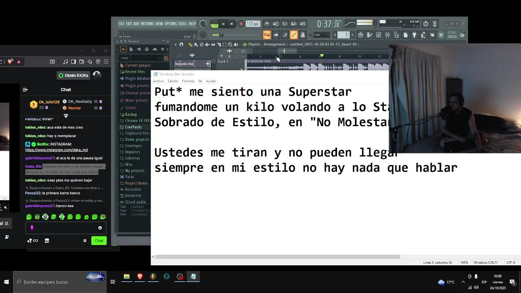This screenshot has width=521, height=293.
Task: Select the mute tool in Playlist toolbar
Action: [x=207, y=44]
